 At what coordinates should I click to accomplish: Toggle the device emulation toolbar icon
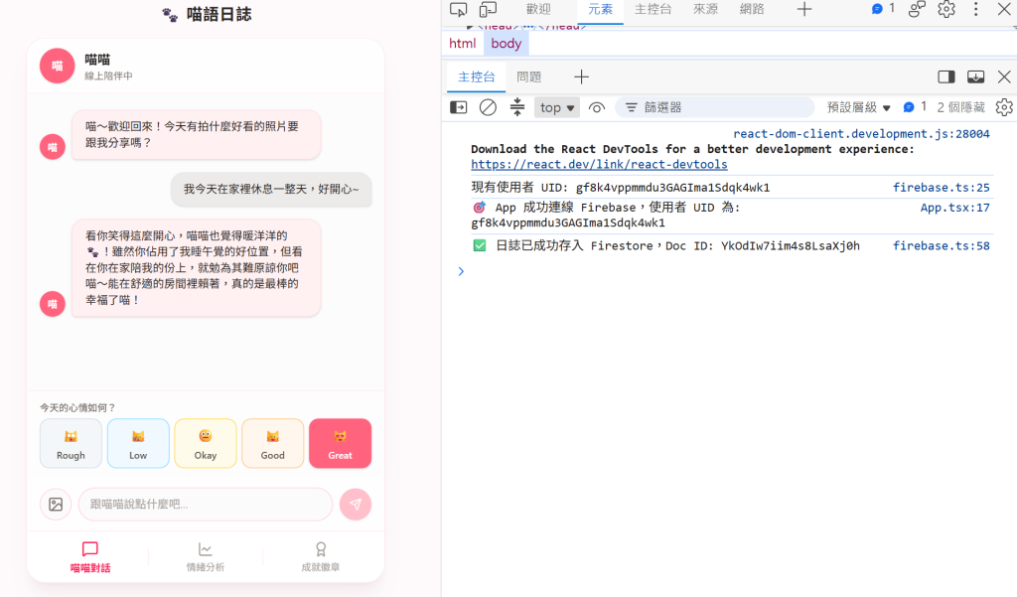[488, 9]
